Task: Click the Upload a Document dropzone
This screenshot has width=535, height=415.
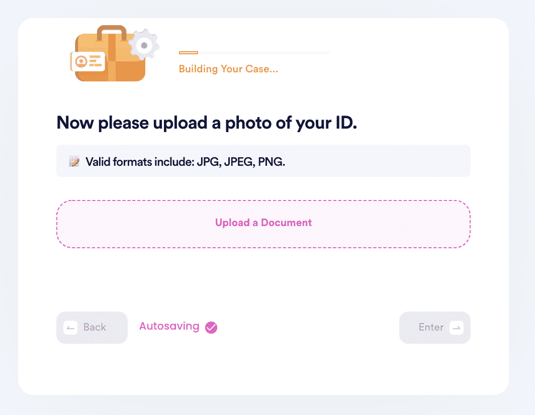Action: click(x=263, y=224)
